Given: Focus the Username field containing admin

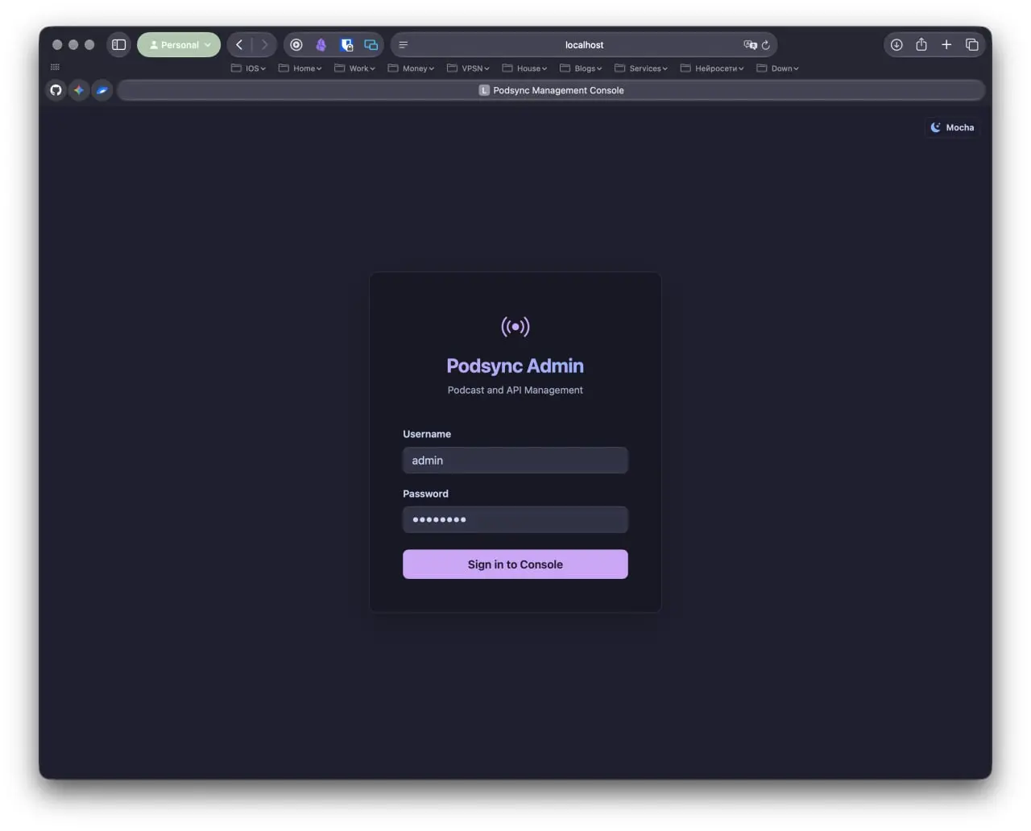Looking at the screenshot, I should click(x=515, y=461).
